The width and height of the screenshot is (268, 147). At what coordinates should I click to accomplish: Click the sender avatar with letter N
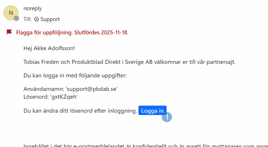11,13
